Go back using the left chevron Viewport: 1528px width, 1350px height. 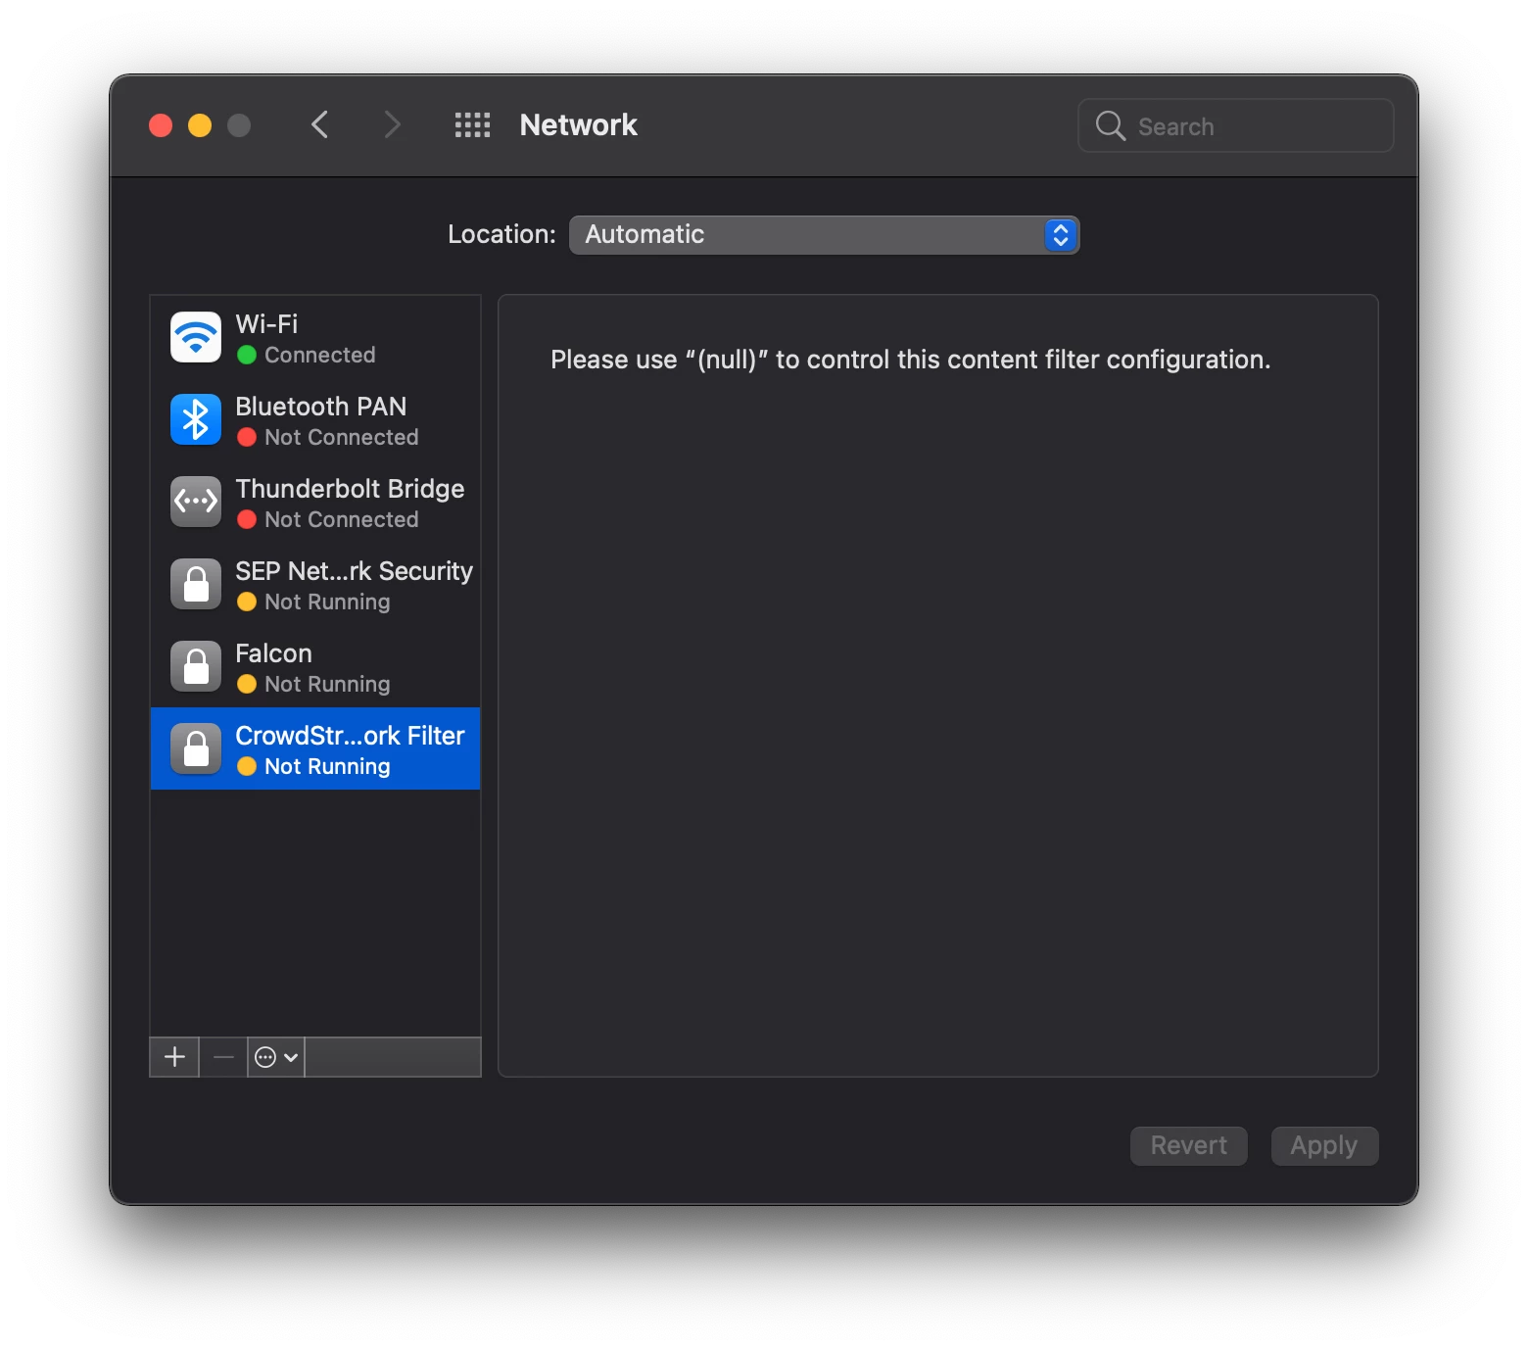(x=319, y=125)
